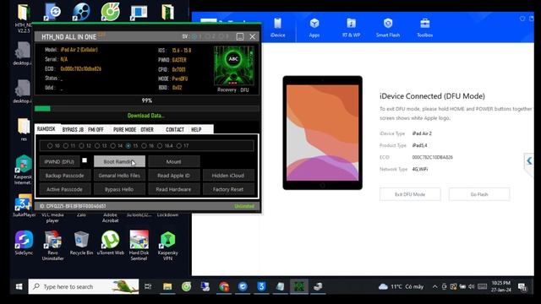Choose iOS 10 ramdisk radio button

pos(50,146)
